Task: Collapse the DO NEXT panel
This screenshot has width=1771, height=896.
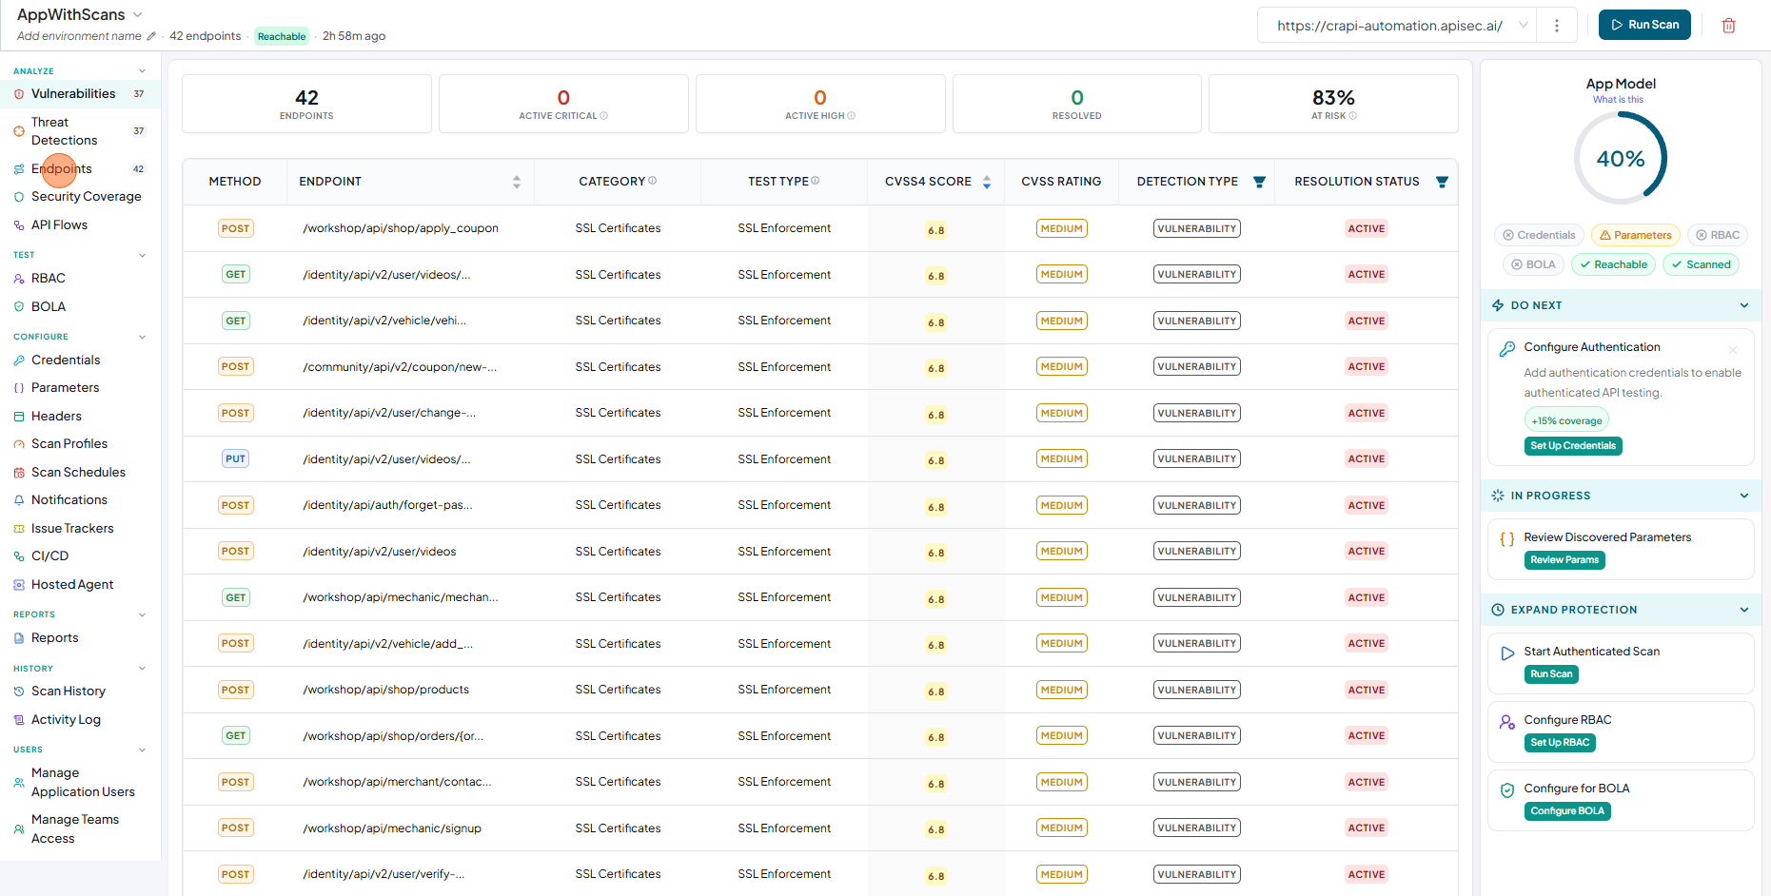Action: 1744,305
